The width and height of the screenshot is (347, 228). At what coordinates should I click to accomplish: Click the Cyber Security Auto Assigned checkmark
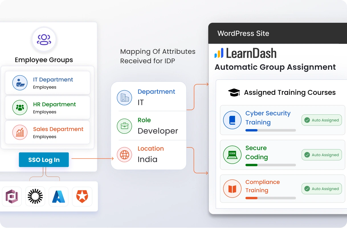tap(307, 120)
